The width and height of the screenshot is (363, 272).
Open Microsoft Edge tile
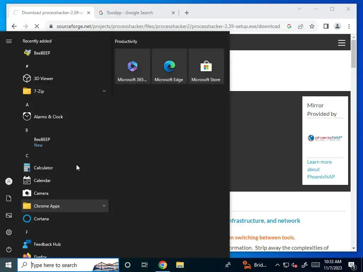coord(169,66)
